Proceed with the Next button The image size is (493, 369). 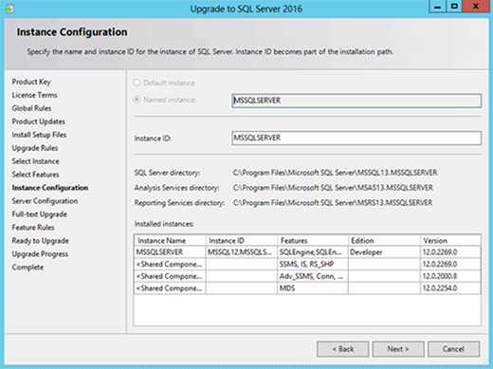(398, 349)
